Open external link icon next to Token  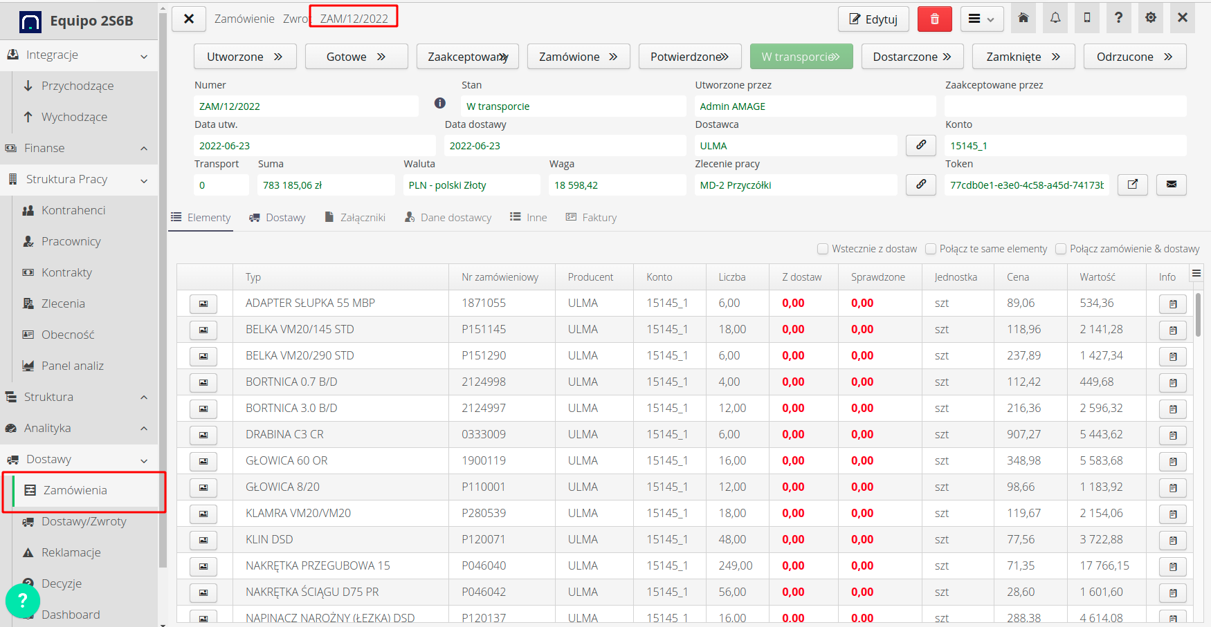1133,185
